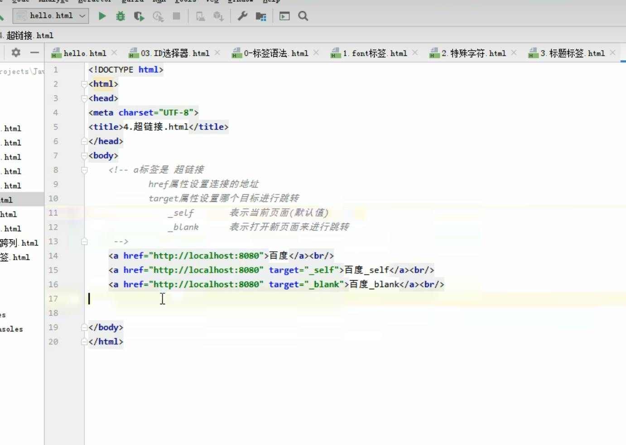Open the hello.html run configuration dropdown
This screenshot has height=445, width=626.
point(50,16)
